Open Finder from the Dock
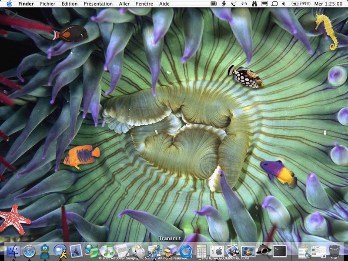Viewport: 348px width, 261px height. tap(13, 251)
